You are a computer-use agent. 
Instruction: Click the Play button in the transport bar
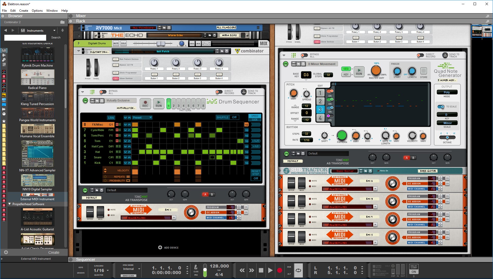(270, 270)
